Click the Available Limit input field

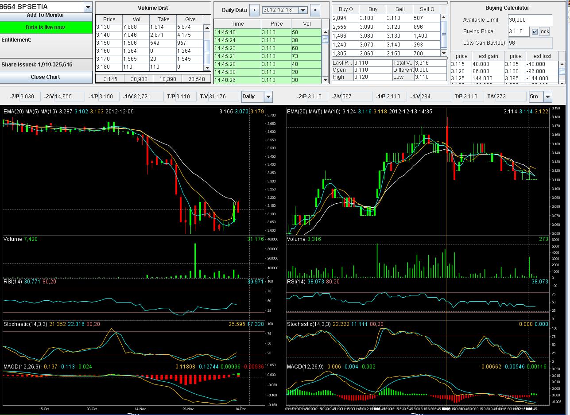(x=530, y=20)
